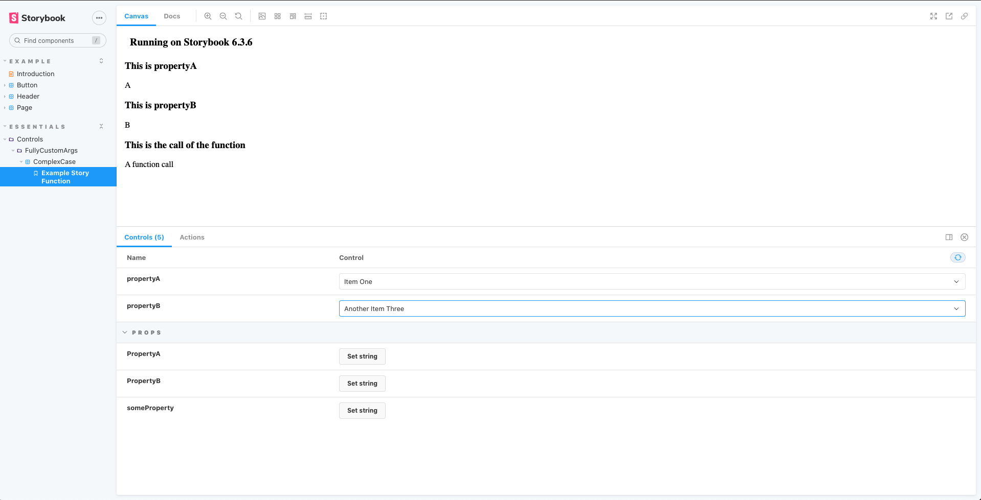Change addon panel orientation
This screenshot has height=500, width=981.
pos(949,237)
